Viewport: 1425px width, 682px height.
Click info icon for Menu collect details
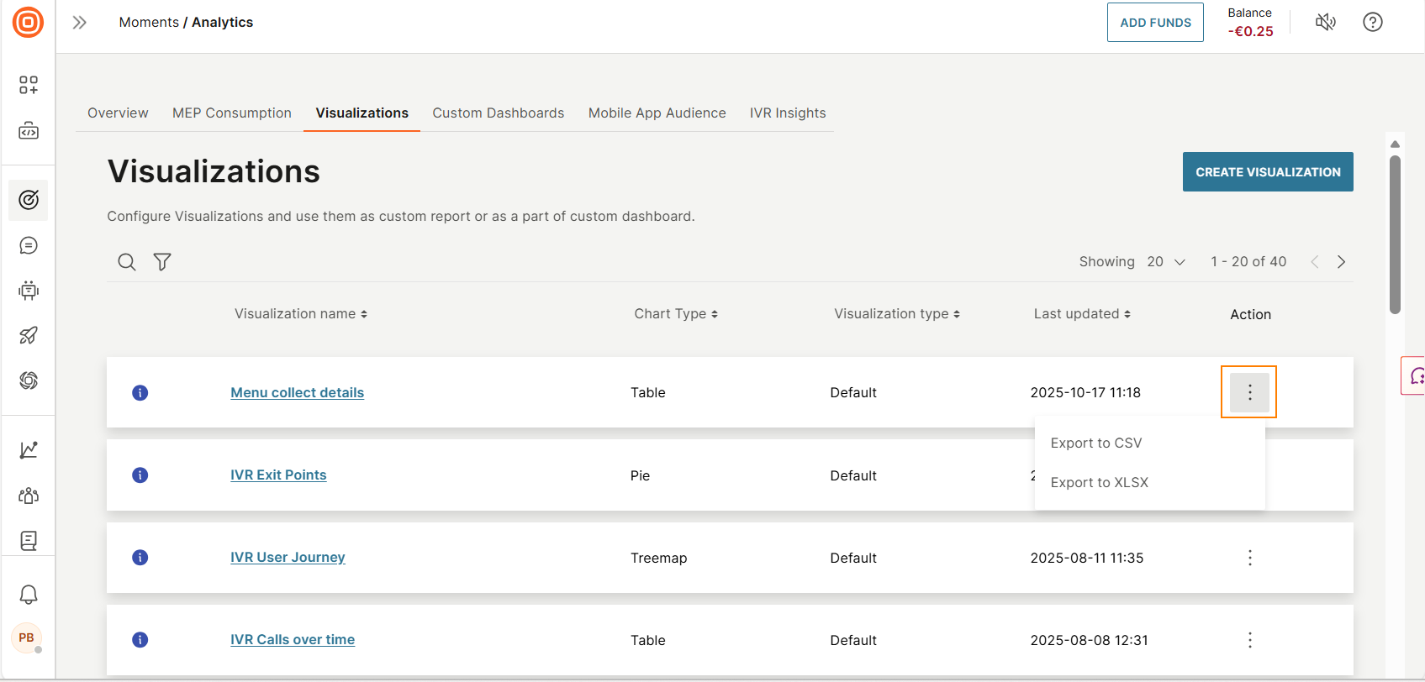pyautogui.click(x=140, y=392)
